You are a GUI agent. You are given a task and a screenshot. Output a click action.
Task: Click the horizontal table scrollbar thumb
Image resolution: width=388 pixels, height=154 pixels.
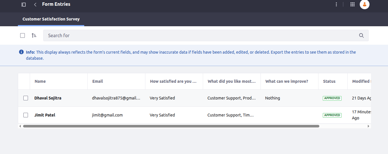coord(171,126)
